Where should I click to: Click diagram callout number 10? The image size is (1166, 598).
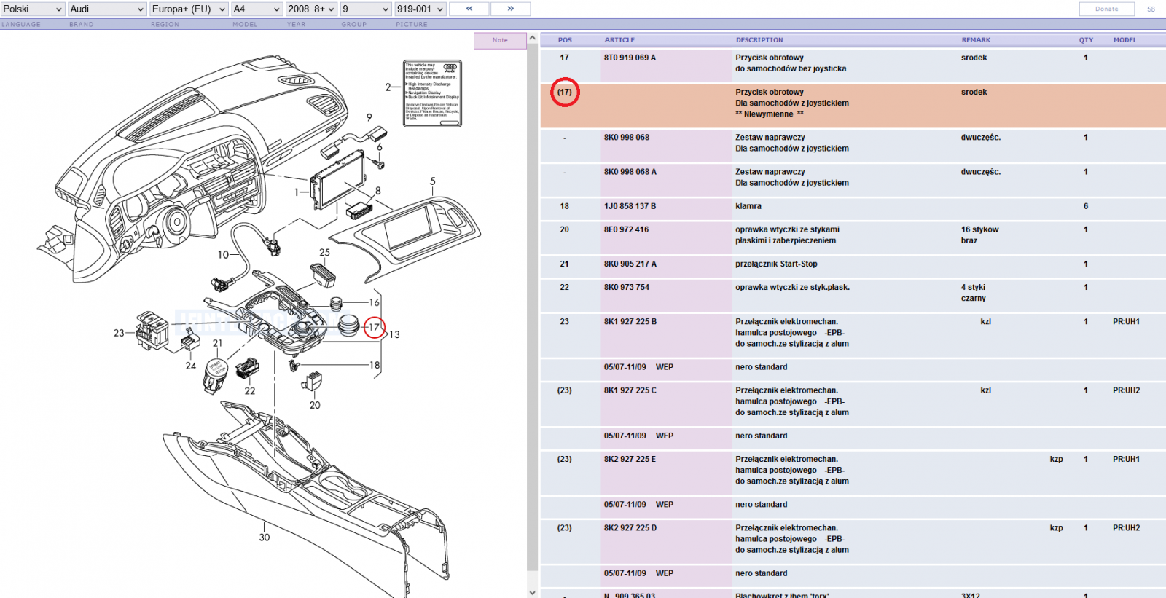(223, 255)
